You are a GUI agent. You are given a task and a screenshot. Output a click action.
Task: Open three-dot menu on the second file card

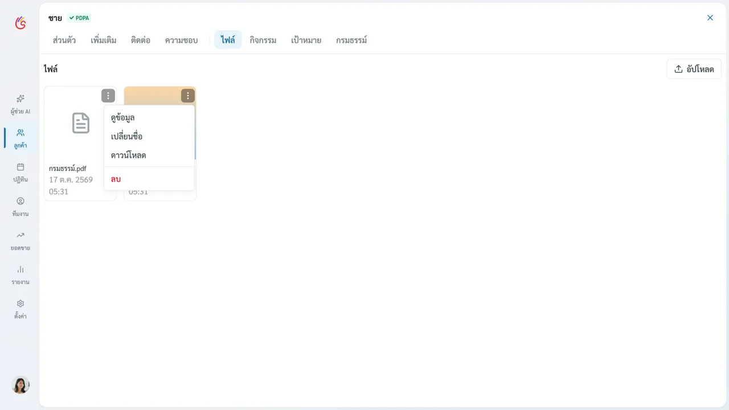pos(188,96)
